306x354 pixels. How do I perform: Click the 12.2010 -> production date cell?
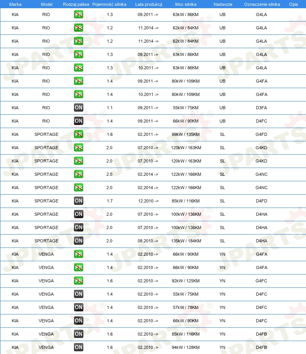148,201
